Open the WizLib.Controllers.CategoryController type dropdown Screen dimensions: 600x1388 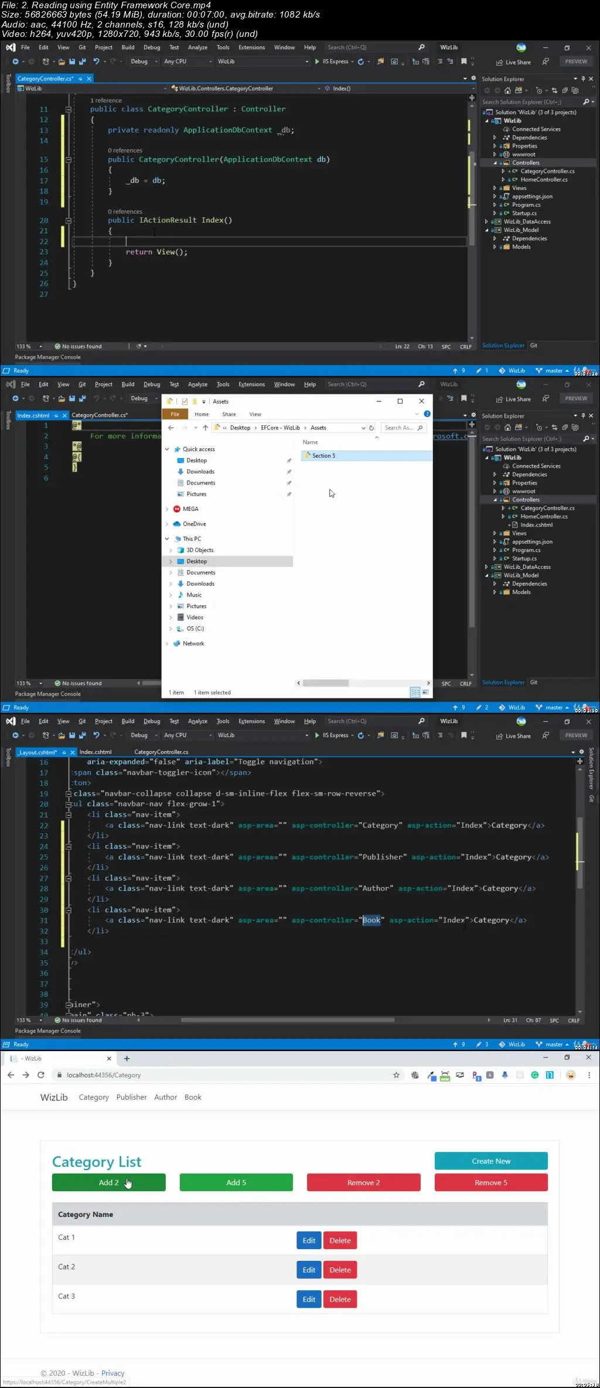coord(246,88)
